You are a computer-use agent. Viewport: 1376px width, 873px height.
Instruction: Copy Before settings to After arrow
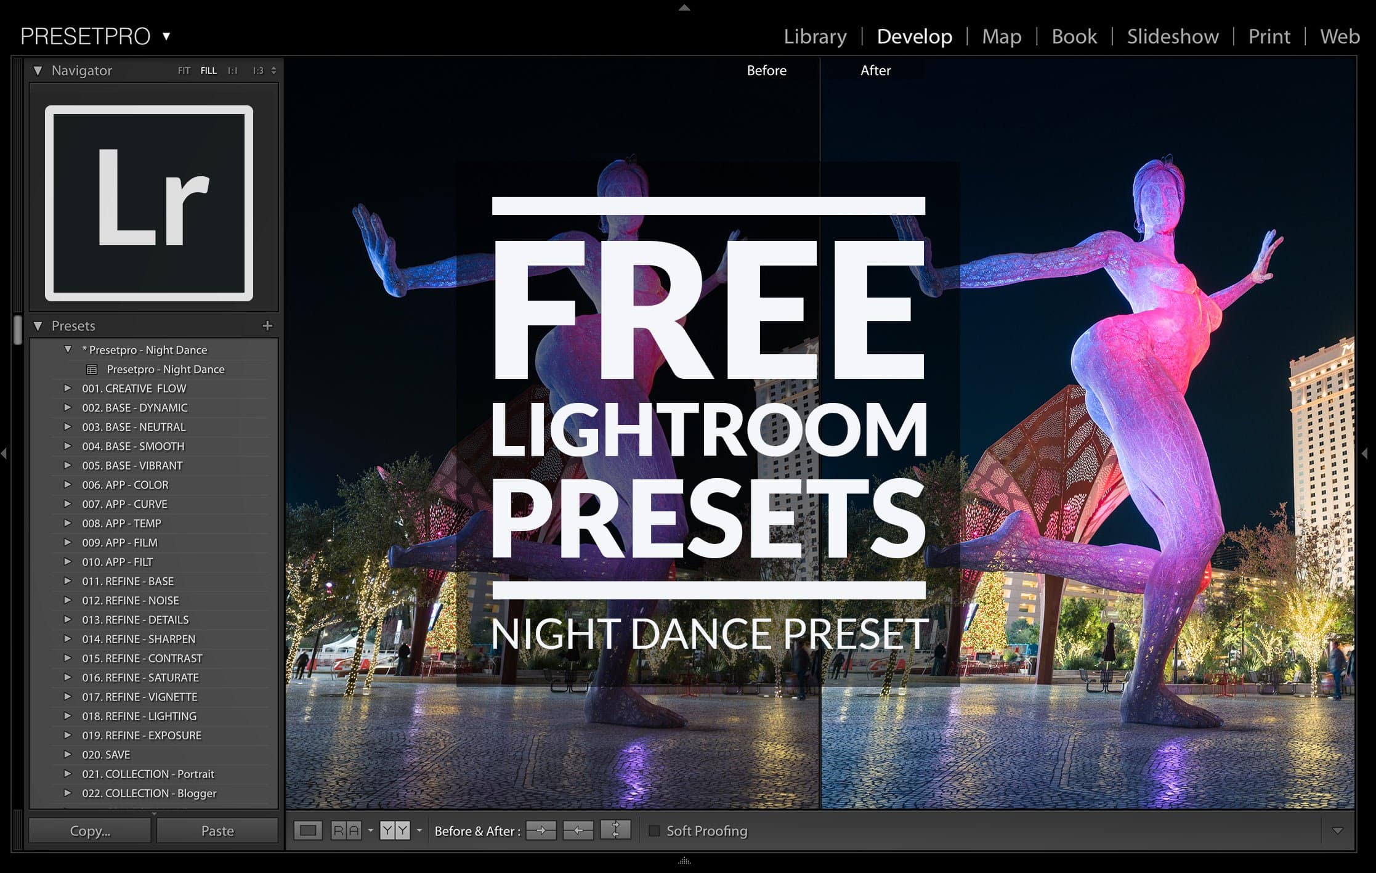coord(541,830)
